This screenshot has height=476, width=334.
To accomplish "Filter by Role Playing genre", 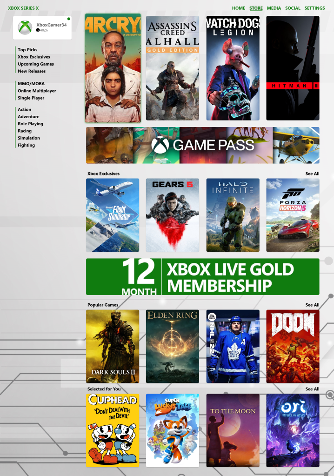I will 30,124.
